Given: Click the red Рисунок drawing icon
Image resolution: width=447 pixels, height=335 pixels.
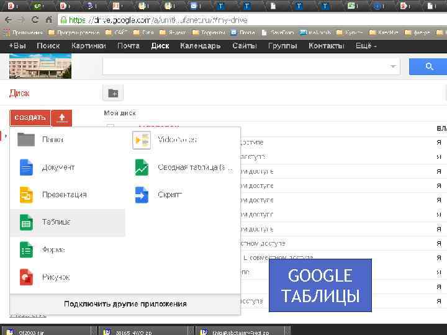Looking at the screenshot, I should point(26,277).
